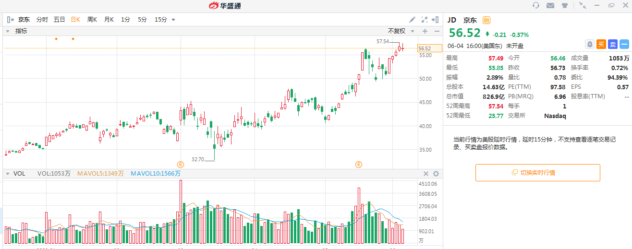Open more time periods dropdown after 15分
Image resolution: width=632 pixels, height=249 pixels.
(x=173, y=20)
